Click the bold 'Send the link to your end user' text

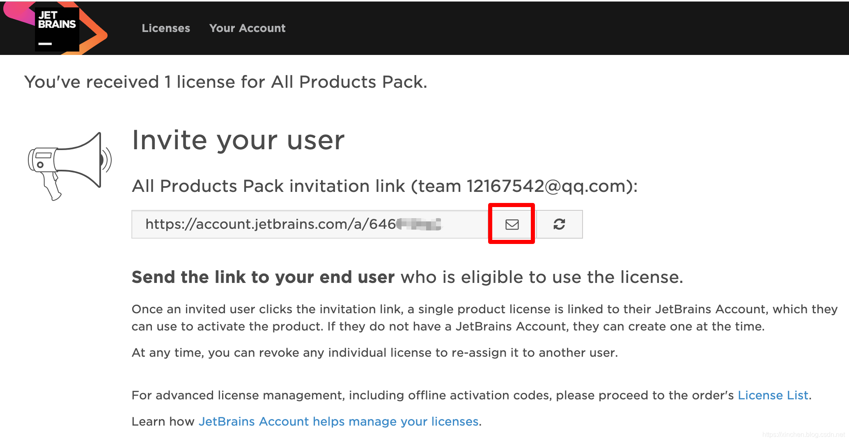[x=263, y=277]
